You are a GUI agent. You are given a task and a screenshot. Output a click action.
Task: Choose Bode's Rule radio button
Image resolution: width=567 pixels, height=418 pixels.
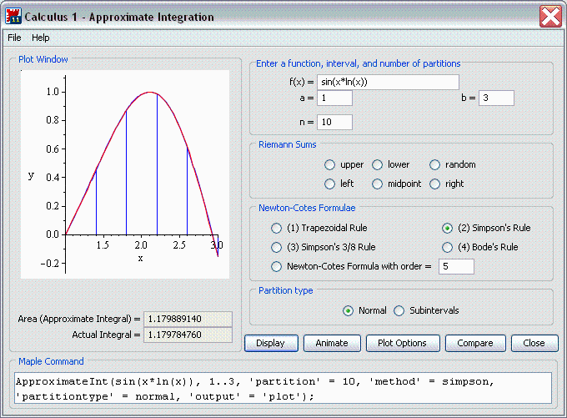click(447, 247)
